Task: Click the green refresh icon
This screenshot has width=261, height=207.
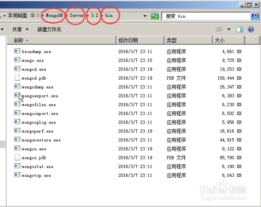Action: (155, 16)
